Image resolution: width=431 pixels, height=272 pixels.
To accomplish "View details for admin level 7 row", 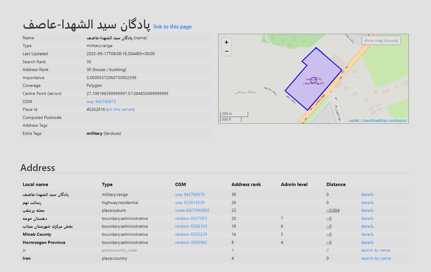I will [x=367, y=218].
